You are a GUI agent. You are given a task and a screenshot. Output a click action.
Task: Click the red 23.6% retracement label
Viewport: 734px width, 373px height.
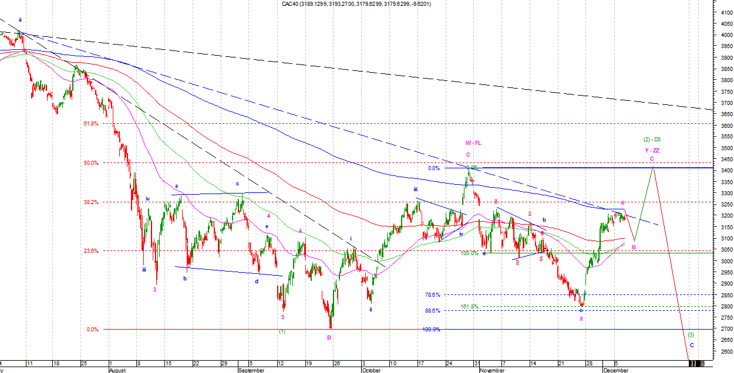(90, 250)
